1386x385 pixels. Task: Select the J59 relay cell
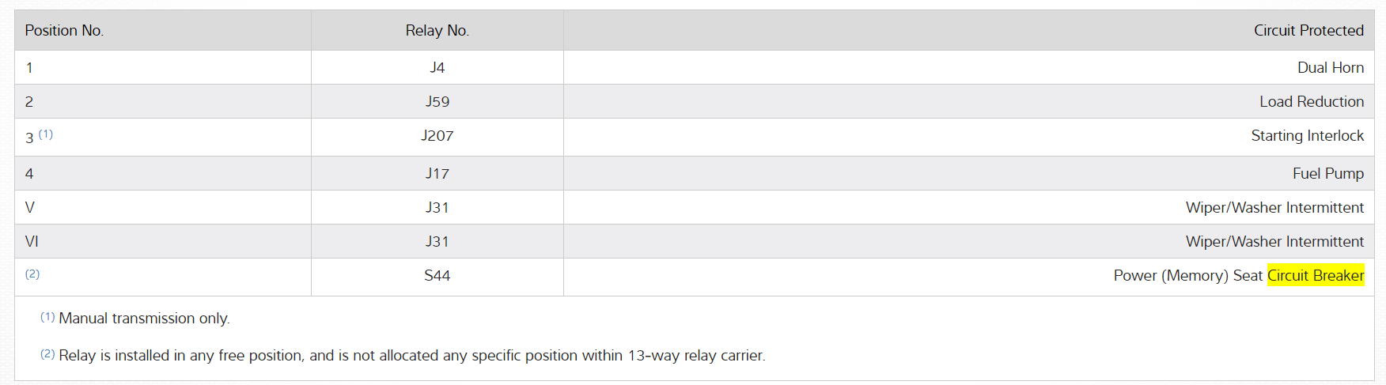[x=437, y=101]
